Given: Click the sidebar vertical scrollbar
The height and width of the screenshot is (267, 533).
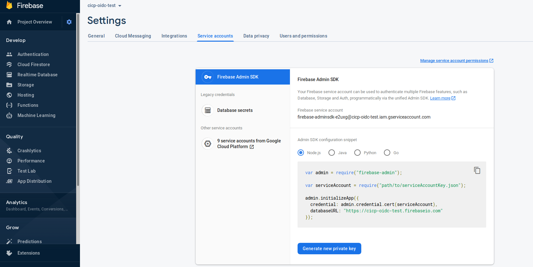Looking at the screenshot, I should click(78, 99).
